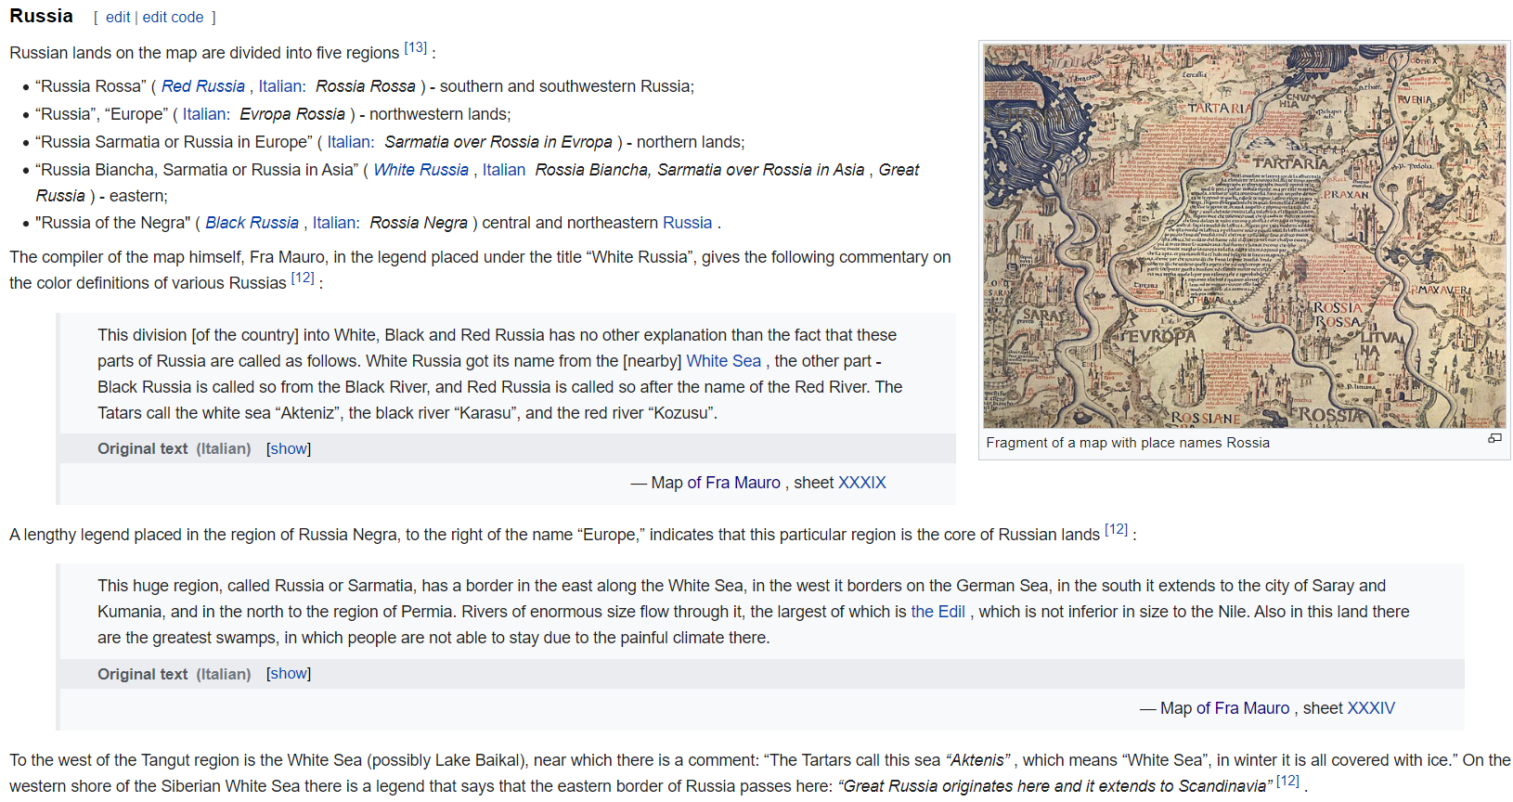Click the italic text 'Rossia Rossa'

tap(366, 86)
